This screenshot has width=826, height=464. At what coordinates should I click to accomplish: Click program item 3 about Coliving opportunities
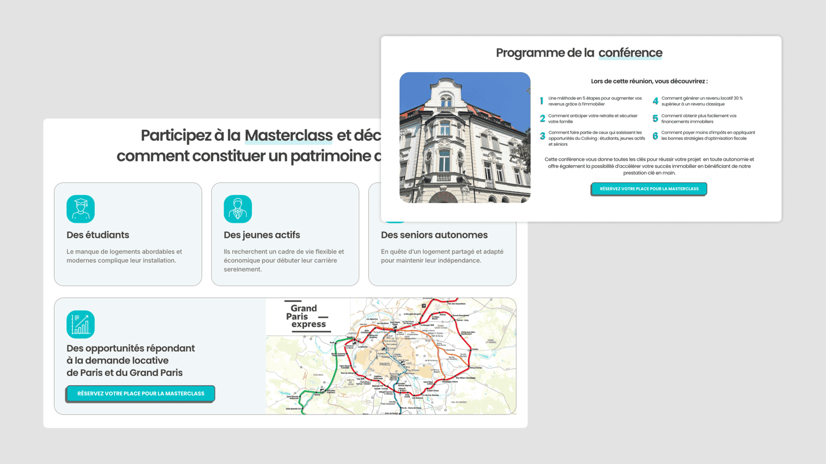[x=593, y=138]
